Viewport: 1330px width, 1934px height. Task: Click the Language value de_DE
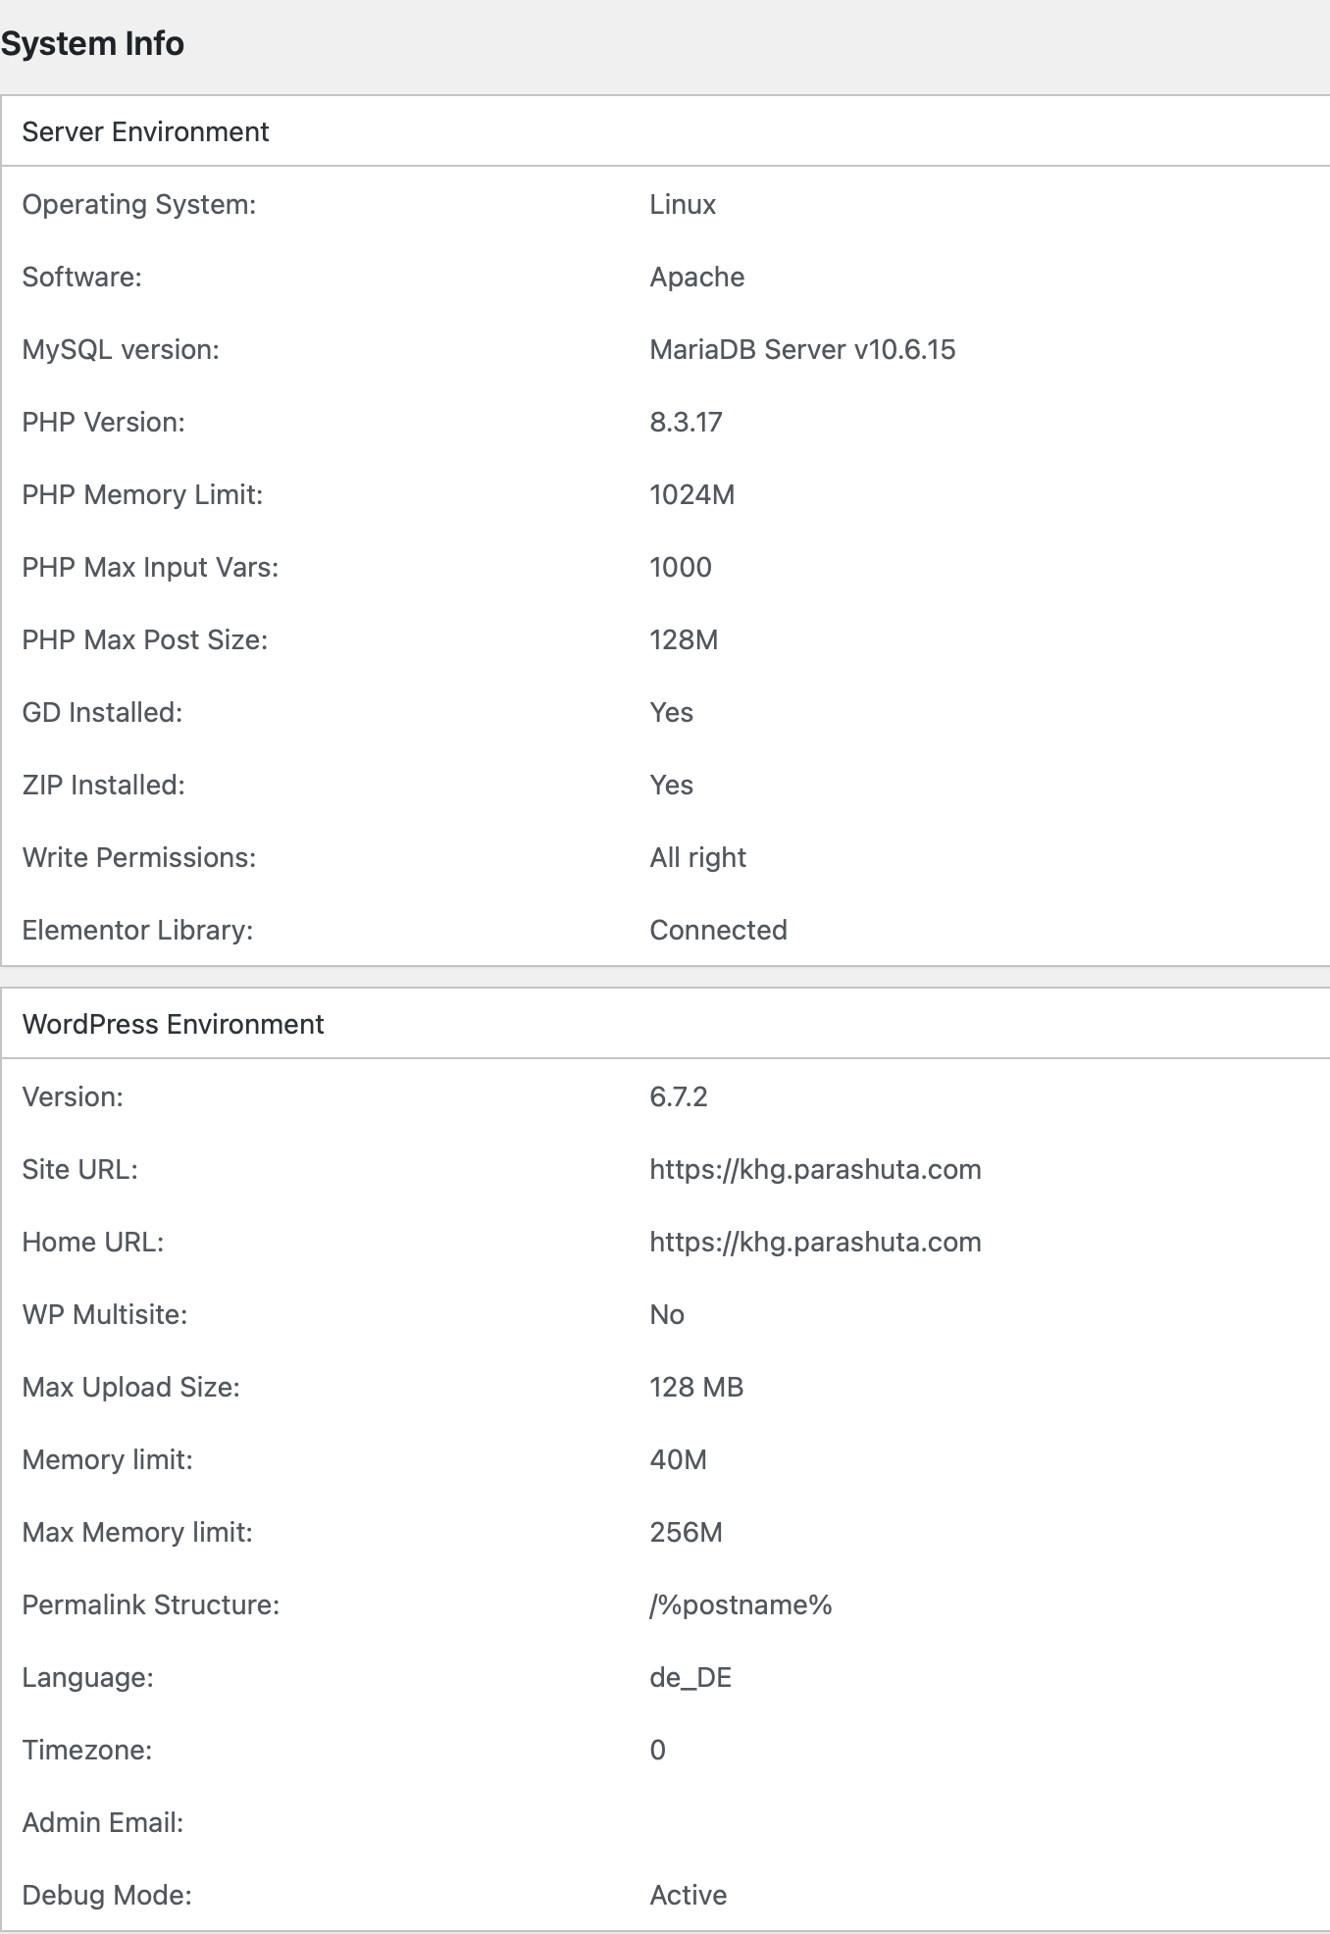click(691, 1677)
